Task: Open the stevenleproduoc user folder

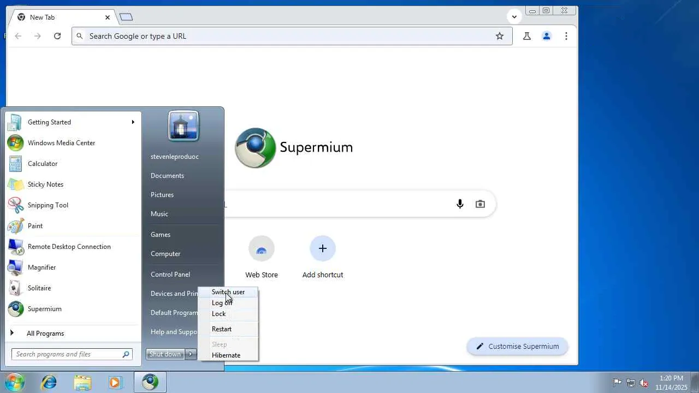Action: [x=175, y=157]
